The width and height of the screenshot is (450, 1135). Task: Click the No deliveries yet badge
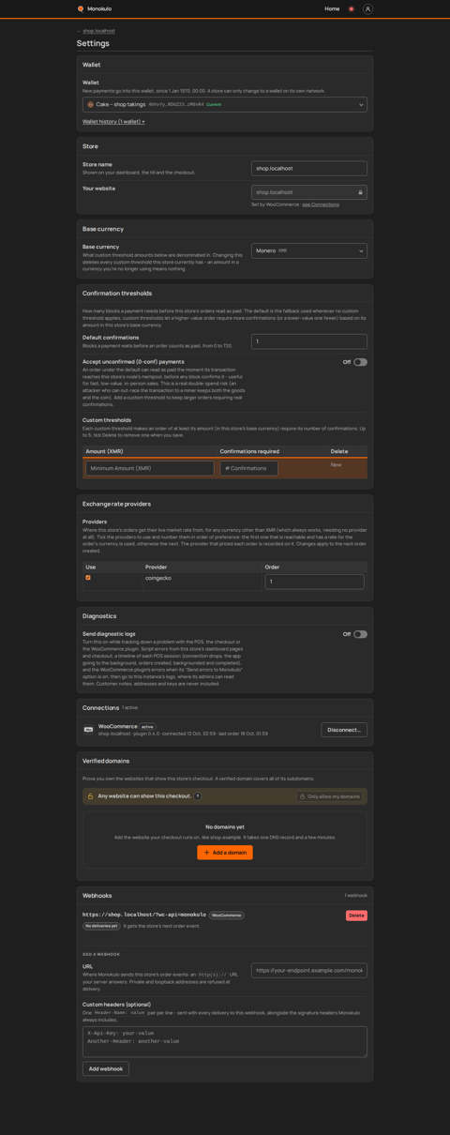[101, 926]
